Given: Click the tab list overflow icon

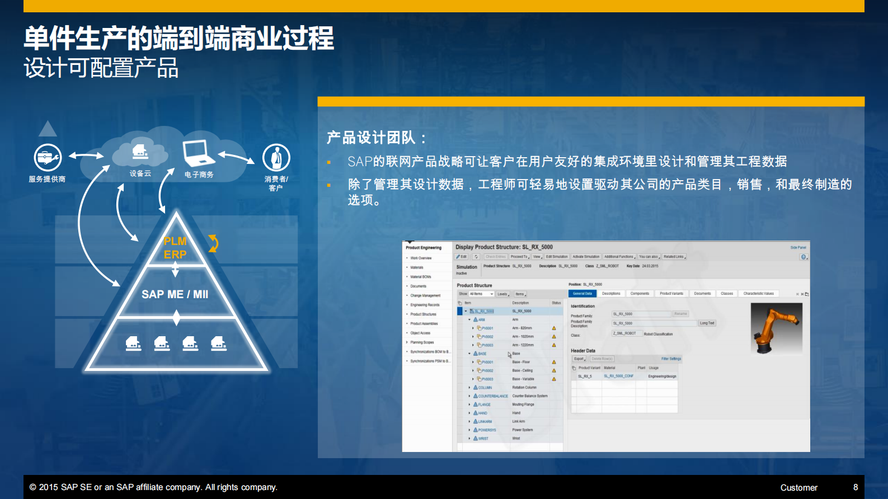Looking at the screenshot, I should click(807, 294).
